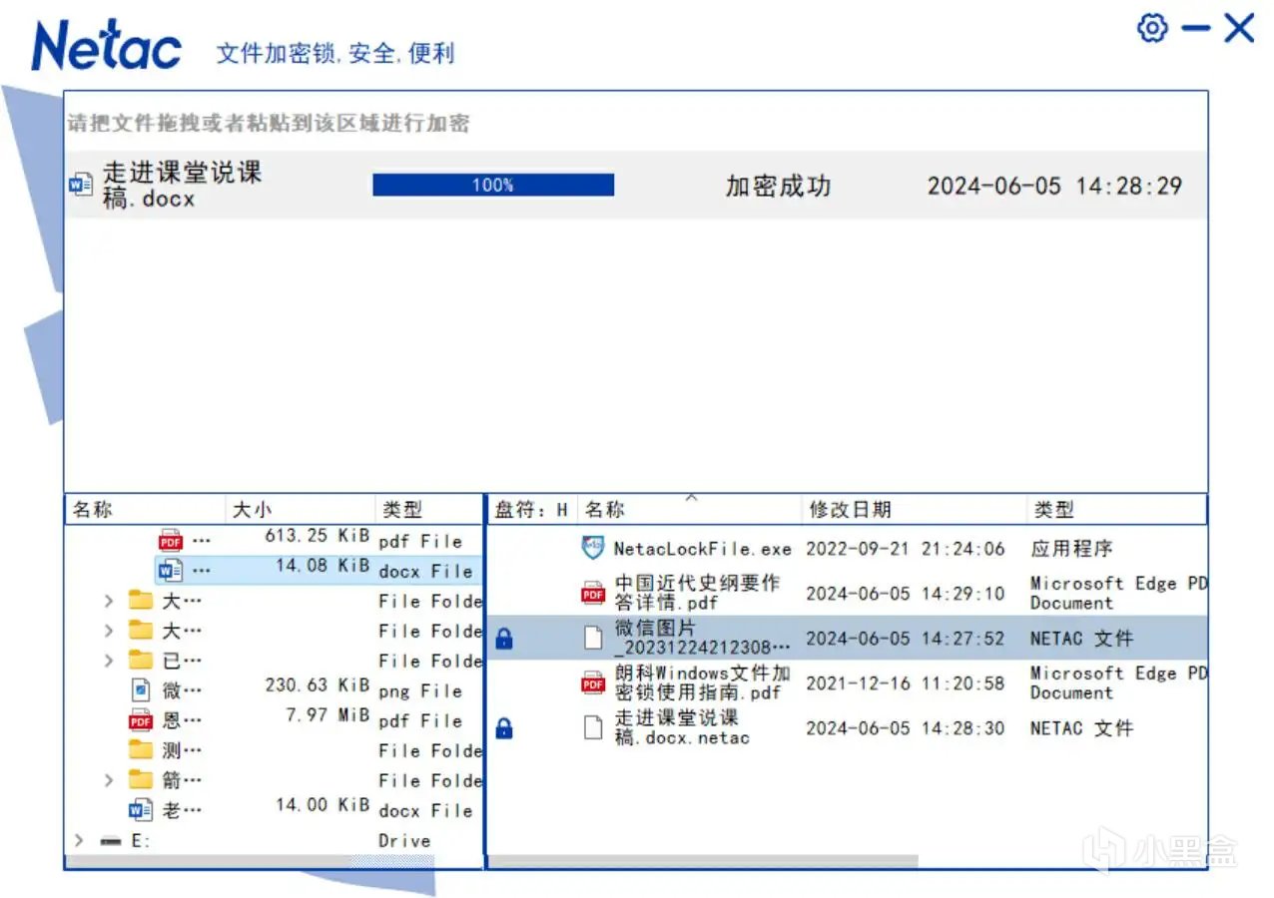
Task: Click date 2022-09-21 21:24:06
Action: click(906, 549)
